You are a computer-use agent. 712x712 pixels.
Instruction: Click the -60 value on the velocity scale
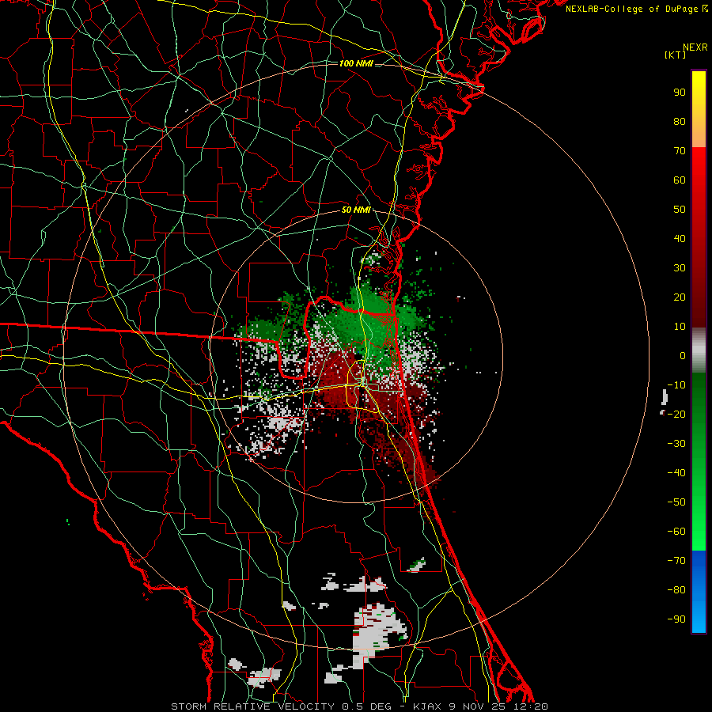(676, 532)
